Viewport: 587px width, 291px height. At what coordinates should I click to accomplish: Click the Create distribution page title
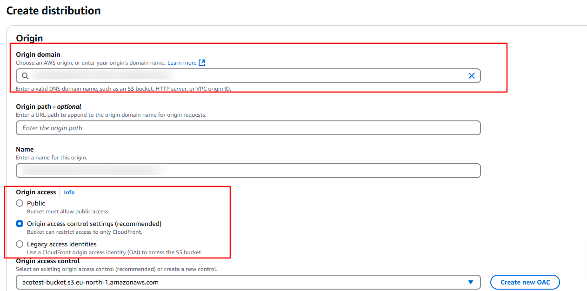53,11
